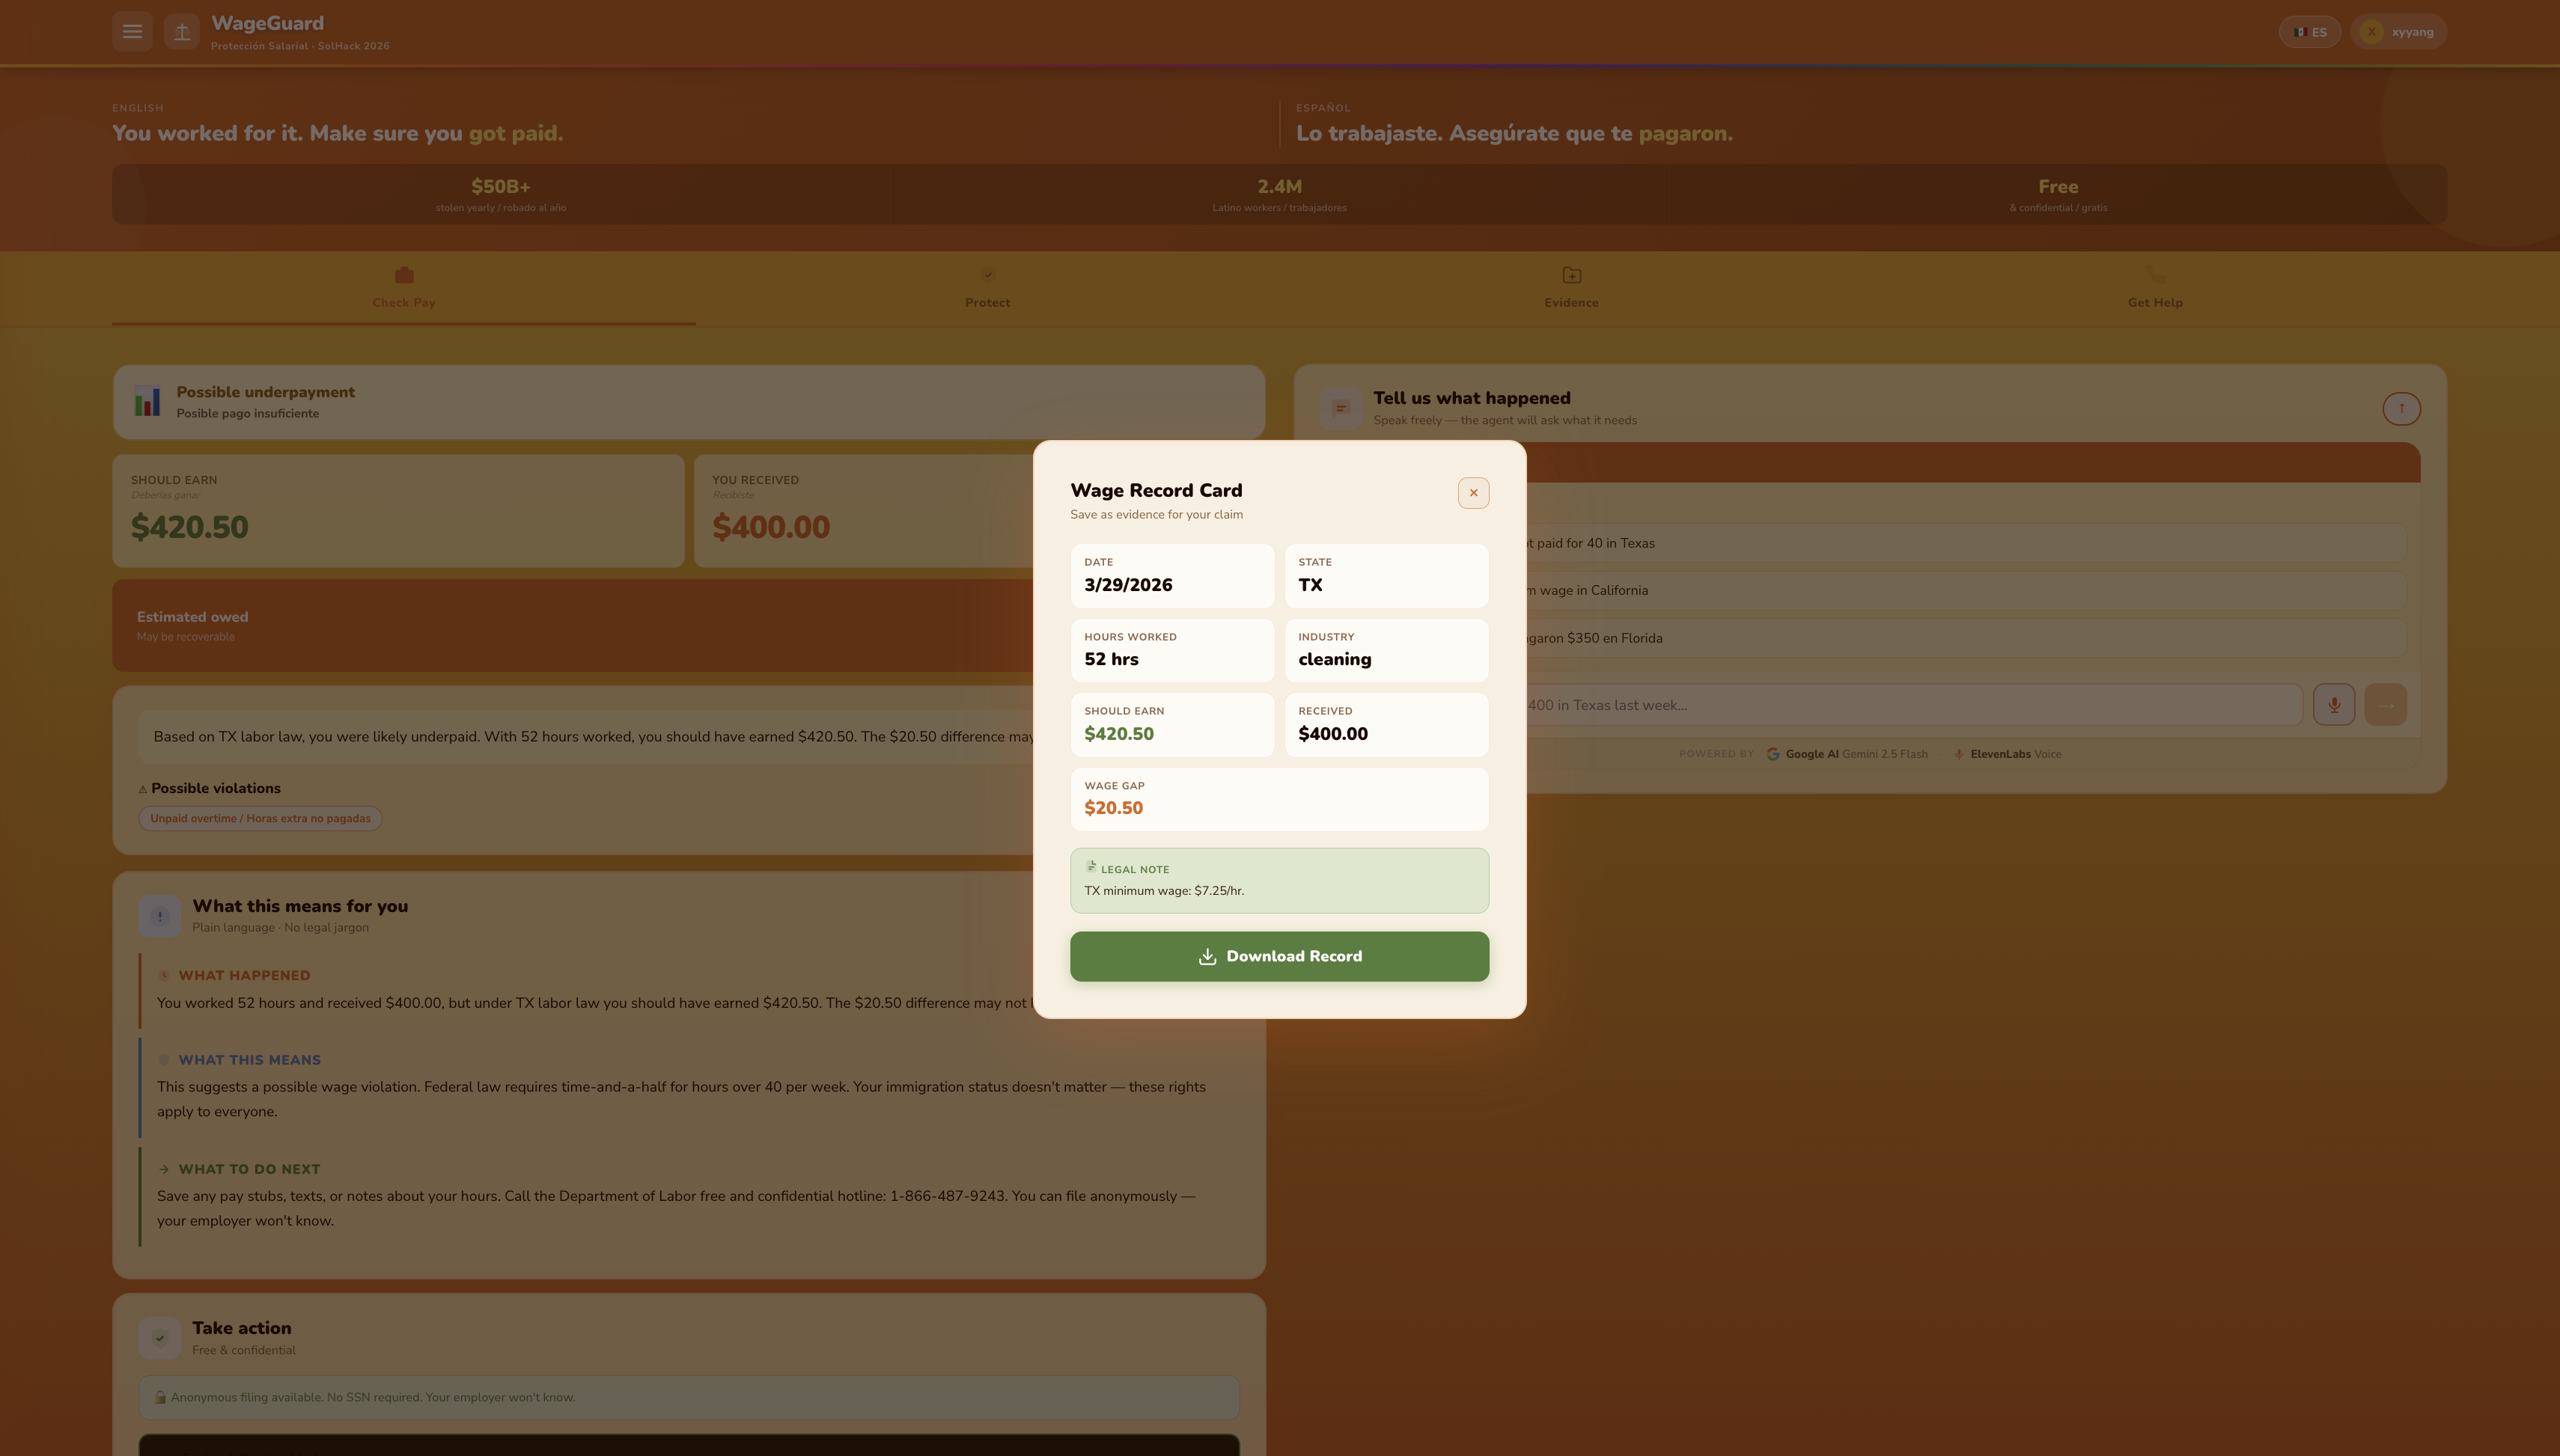The height and width of the screenshot is (1456, 2560).
Task: Go to the Get Help tab
Action: [2154, 288]
